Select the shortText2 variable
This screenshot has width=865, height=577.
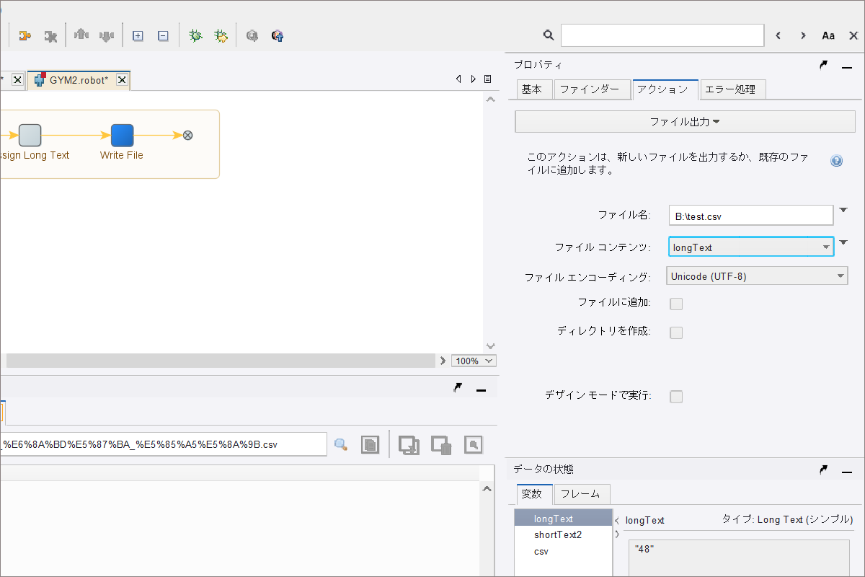point(563,535)
